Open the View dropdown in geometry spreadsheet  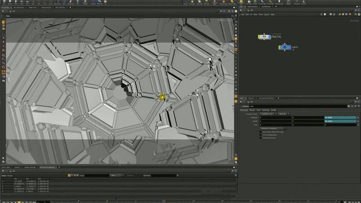click(116, 175)
